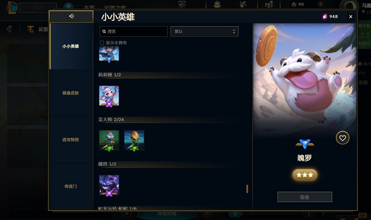Click the three-star rating badge under 魄罗

(305, 175)
